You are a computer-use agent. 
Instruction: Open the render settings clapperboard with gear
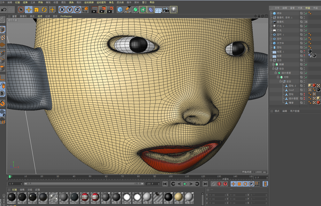tap(110, 10)
